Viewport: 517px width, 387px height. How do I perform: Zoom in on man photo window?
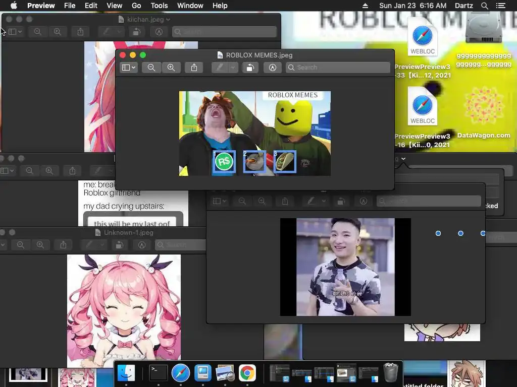262,201
